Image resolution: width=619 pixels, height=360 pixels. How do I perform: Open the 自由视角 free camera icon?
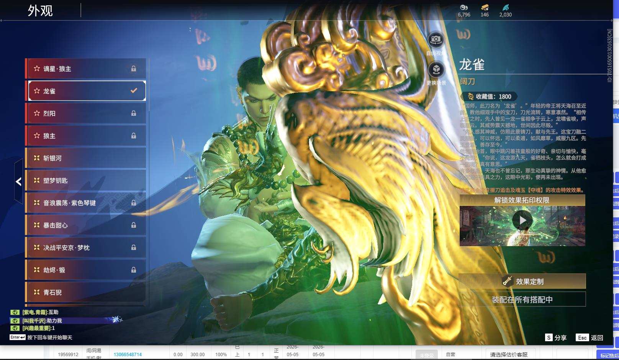(436, 40)
